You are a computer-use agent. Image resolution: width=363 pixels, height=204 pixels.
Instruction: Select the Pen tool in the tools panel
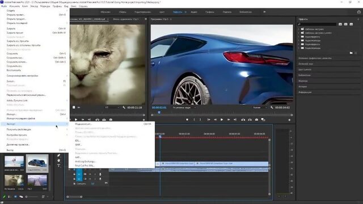pos(59,155)
